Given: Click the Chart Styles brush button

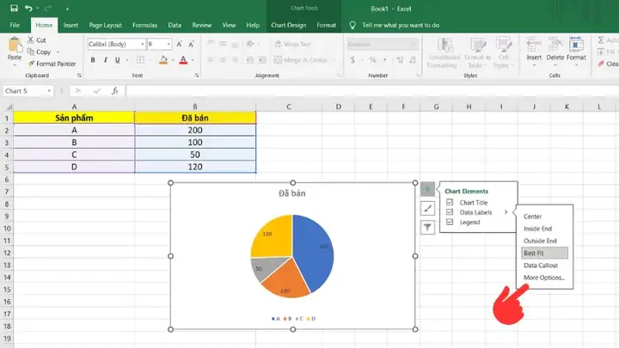Looking at the screenshot, I should 427,208.
